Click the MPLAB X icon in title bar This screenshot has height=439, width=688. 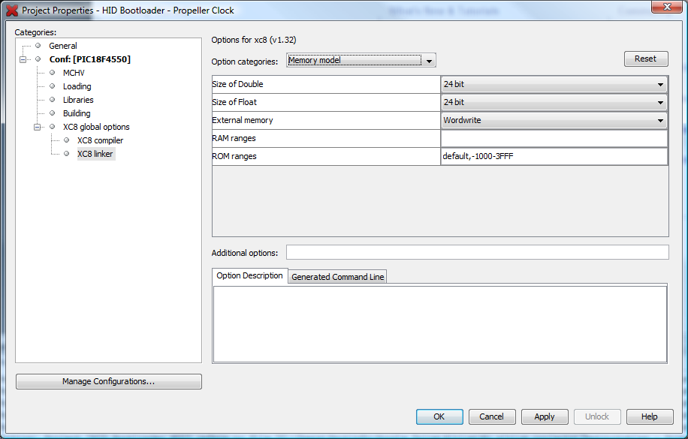12,10
